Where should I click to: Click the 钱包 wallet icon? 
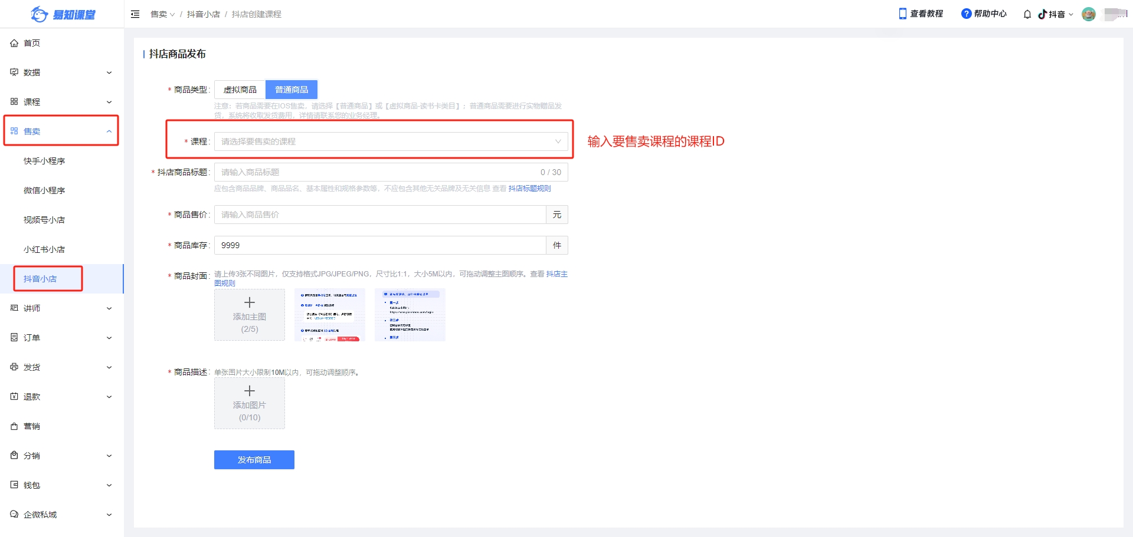click(14, 485)
